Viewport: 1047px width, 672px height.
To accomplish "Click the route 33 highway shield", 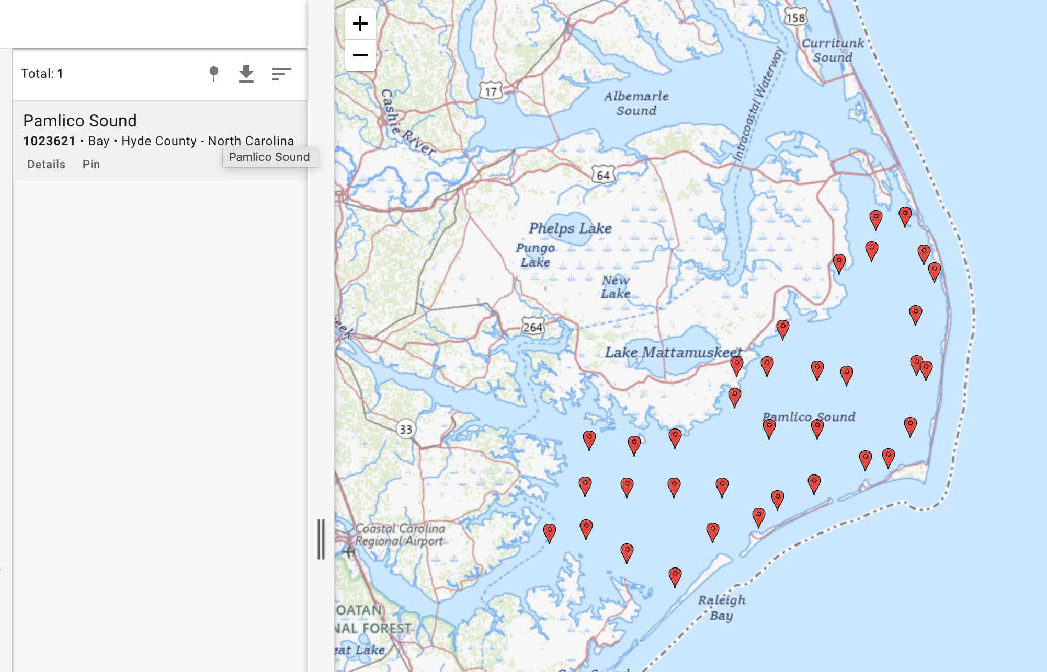I will click(x=405, y=429).
